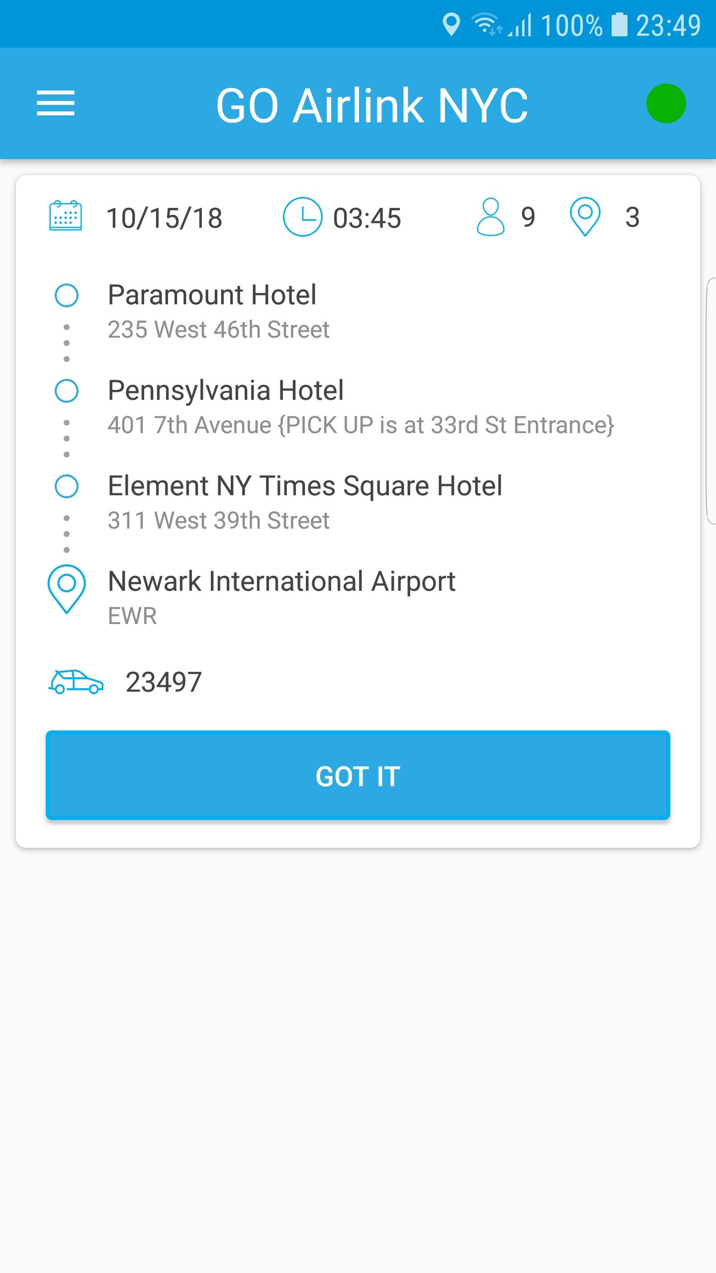This screenshot has height=1273, width=716.
Task: Tap the Newark Airport destination pin icon
Action: point(67,589)
